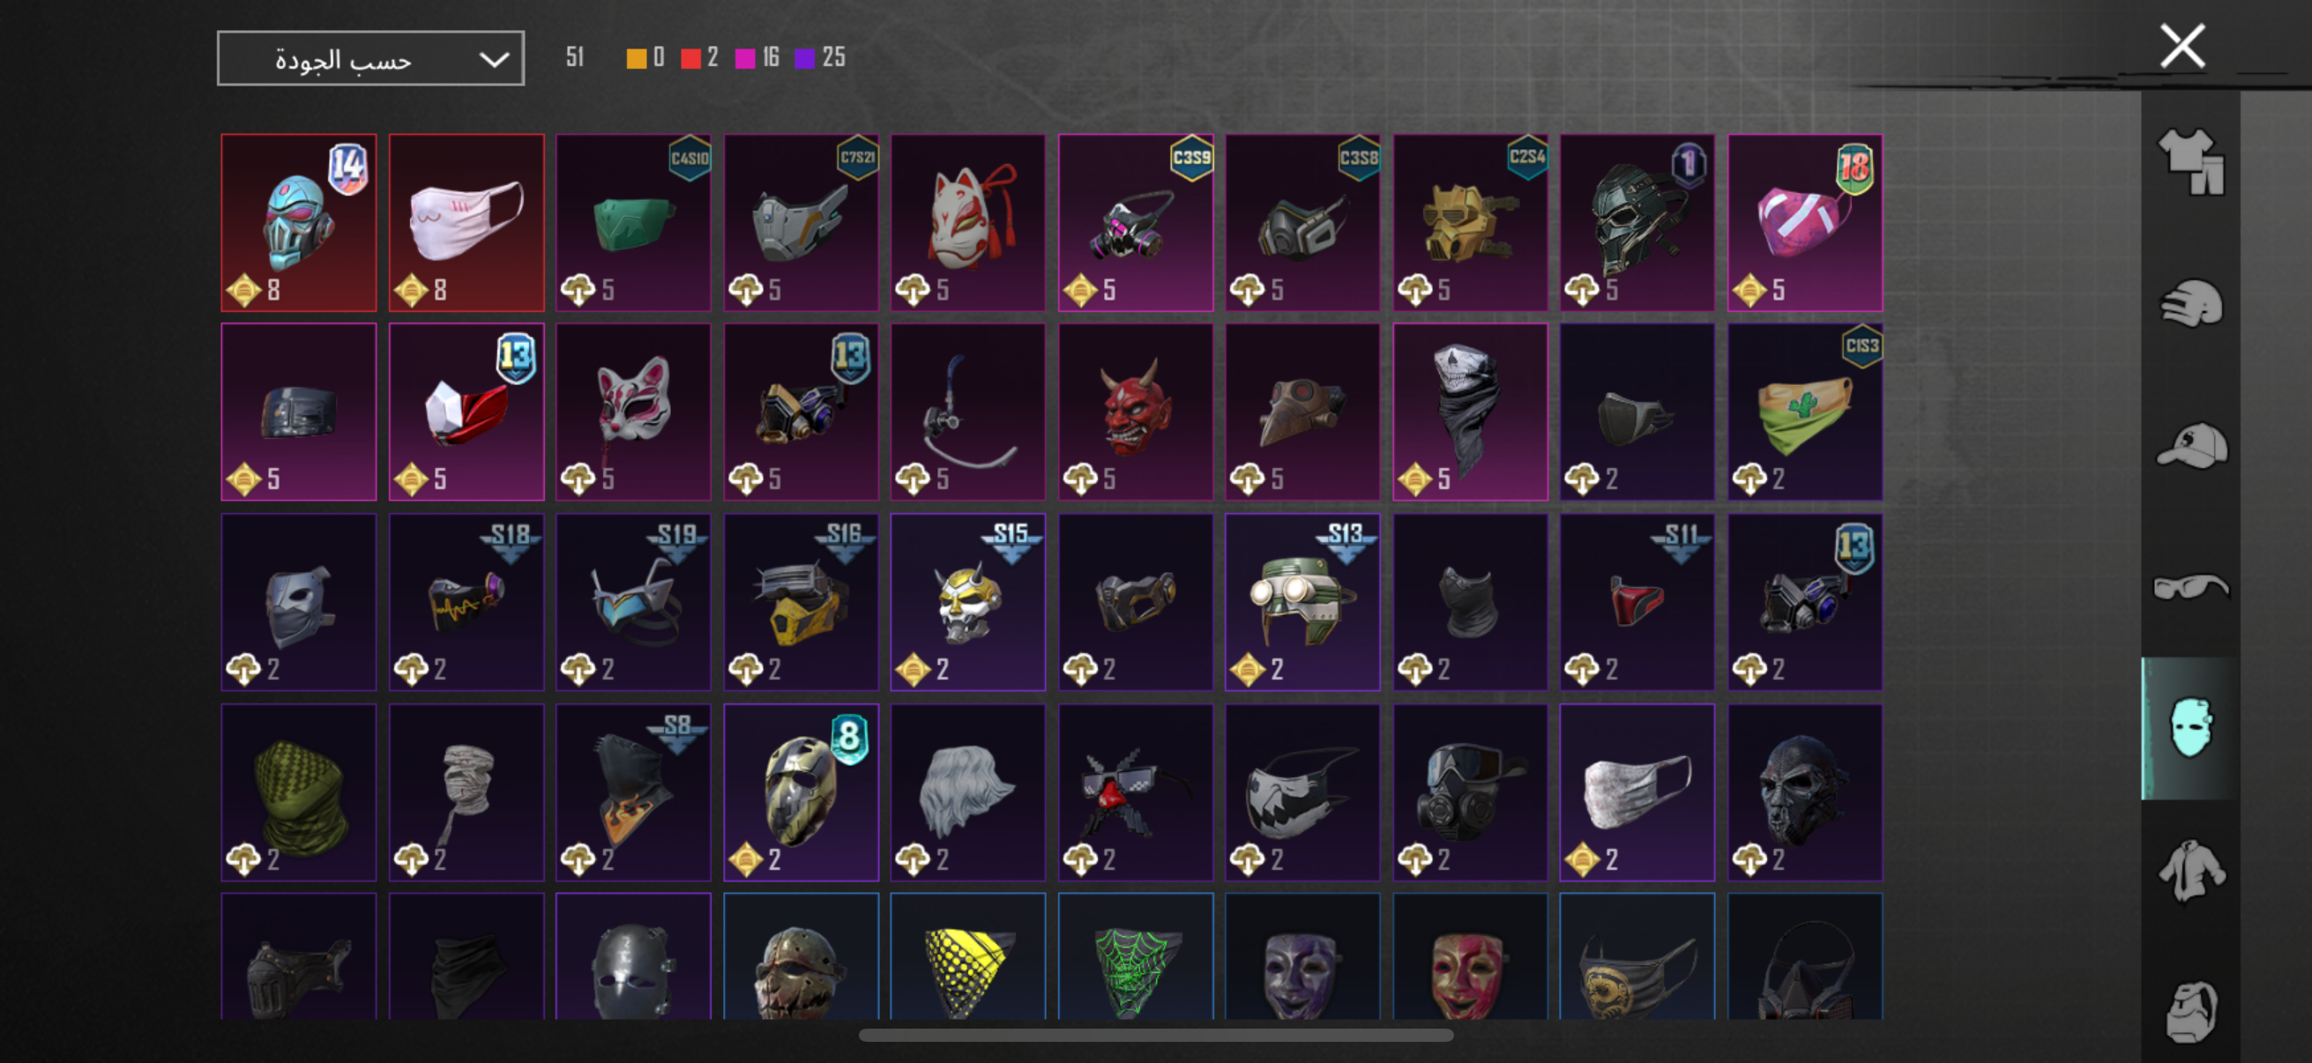2312x1063 pixels.
Task: Expand sorting options with the chevron arrow
Action: click(x=495, y=60)
